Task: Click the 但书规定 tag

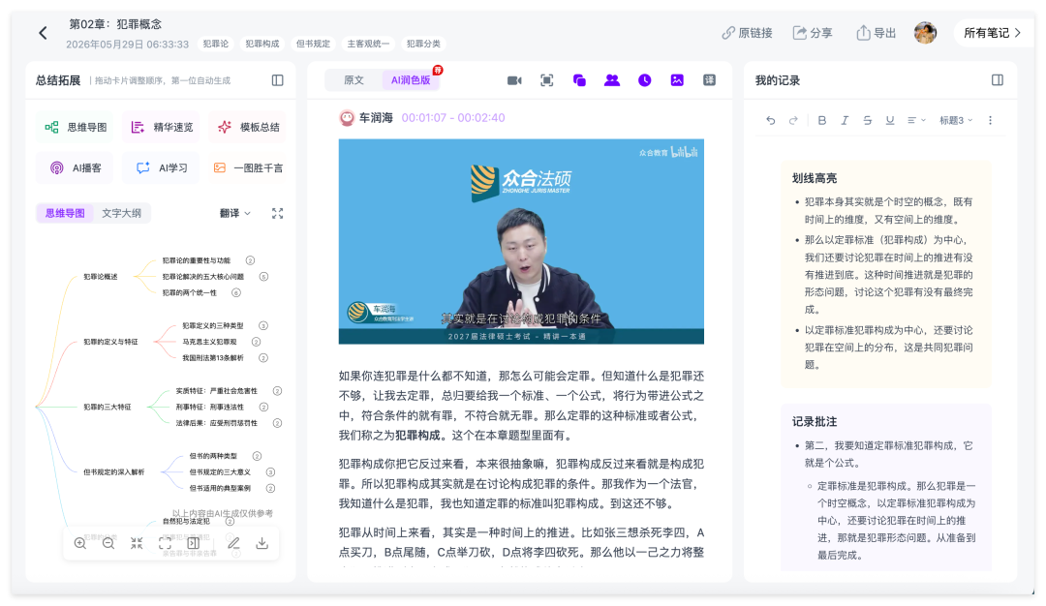Action: click(x=313, y=44)
